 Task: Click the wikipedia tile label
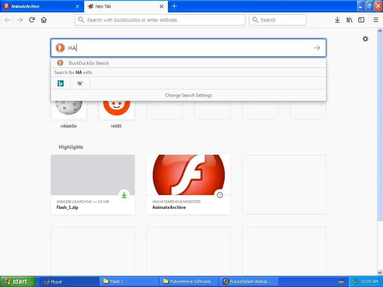(x=68, y=126)
